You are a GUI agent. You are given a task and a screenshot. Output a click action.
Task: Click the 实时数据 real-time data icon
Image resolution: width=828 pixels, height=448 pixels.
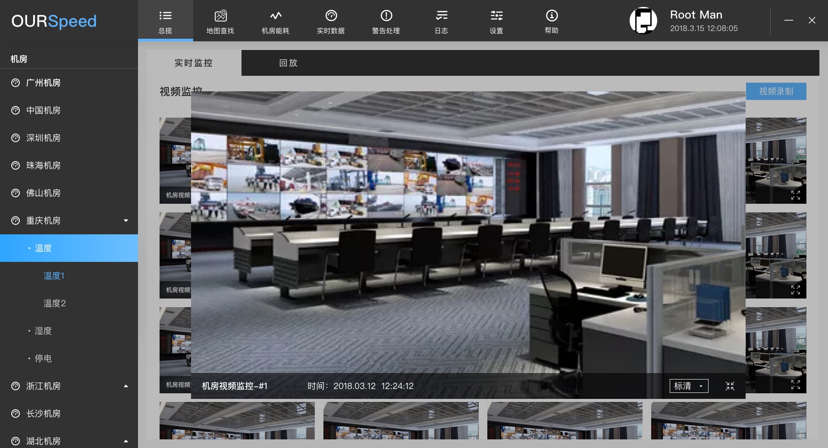(x=331, y=16)
